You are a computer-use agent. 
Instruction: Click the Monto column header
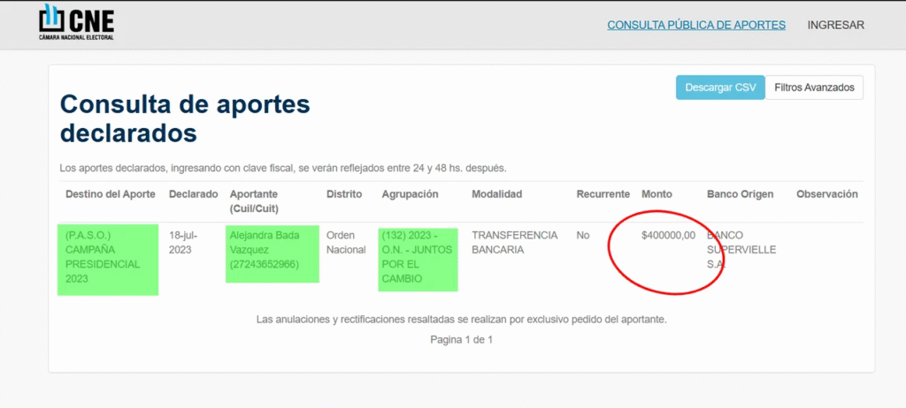pyautogui.click(x=656, y=194)
